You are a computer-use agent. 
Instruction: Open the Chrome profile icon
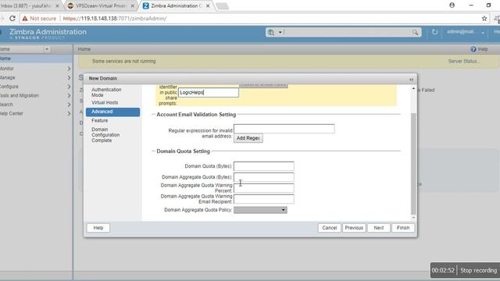452,5
